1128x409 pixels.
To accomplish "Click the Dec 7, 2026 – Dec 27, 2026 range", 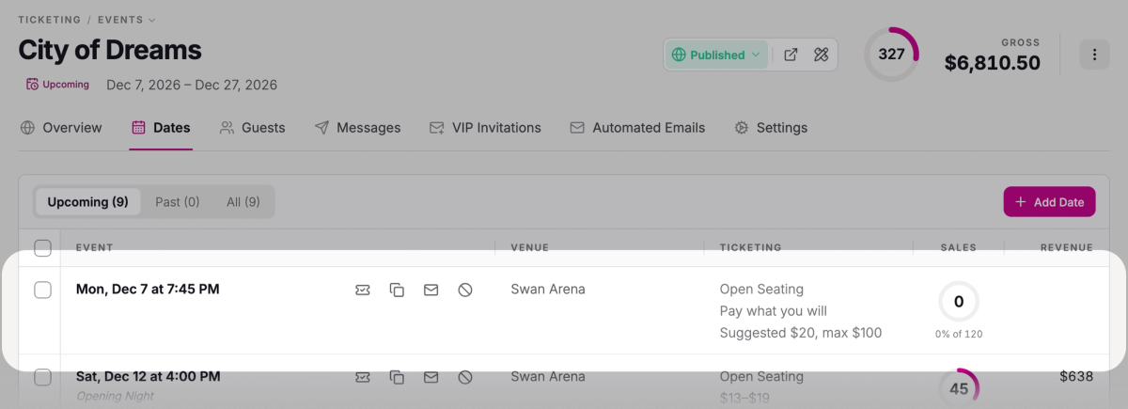I will tap(192, 85).
